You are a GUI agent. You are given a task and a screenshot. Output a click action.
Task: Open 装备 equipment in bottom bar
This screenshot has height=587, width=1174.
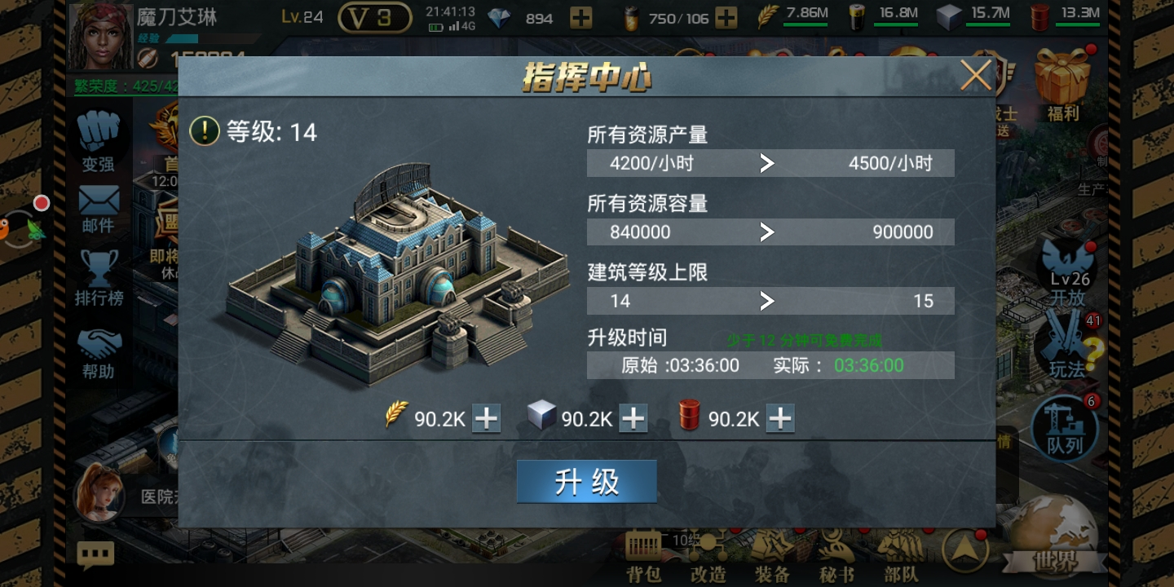(771, 558)
